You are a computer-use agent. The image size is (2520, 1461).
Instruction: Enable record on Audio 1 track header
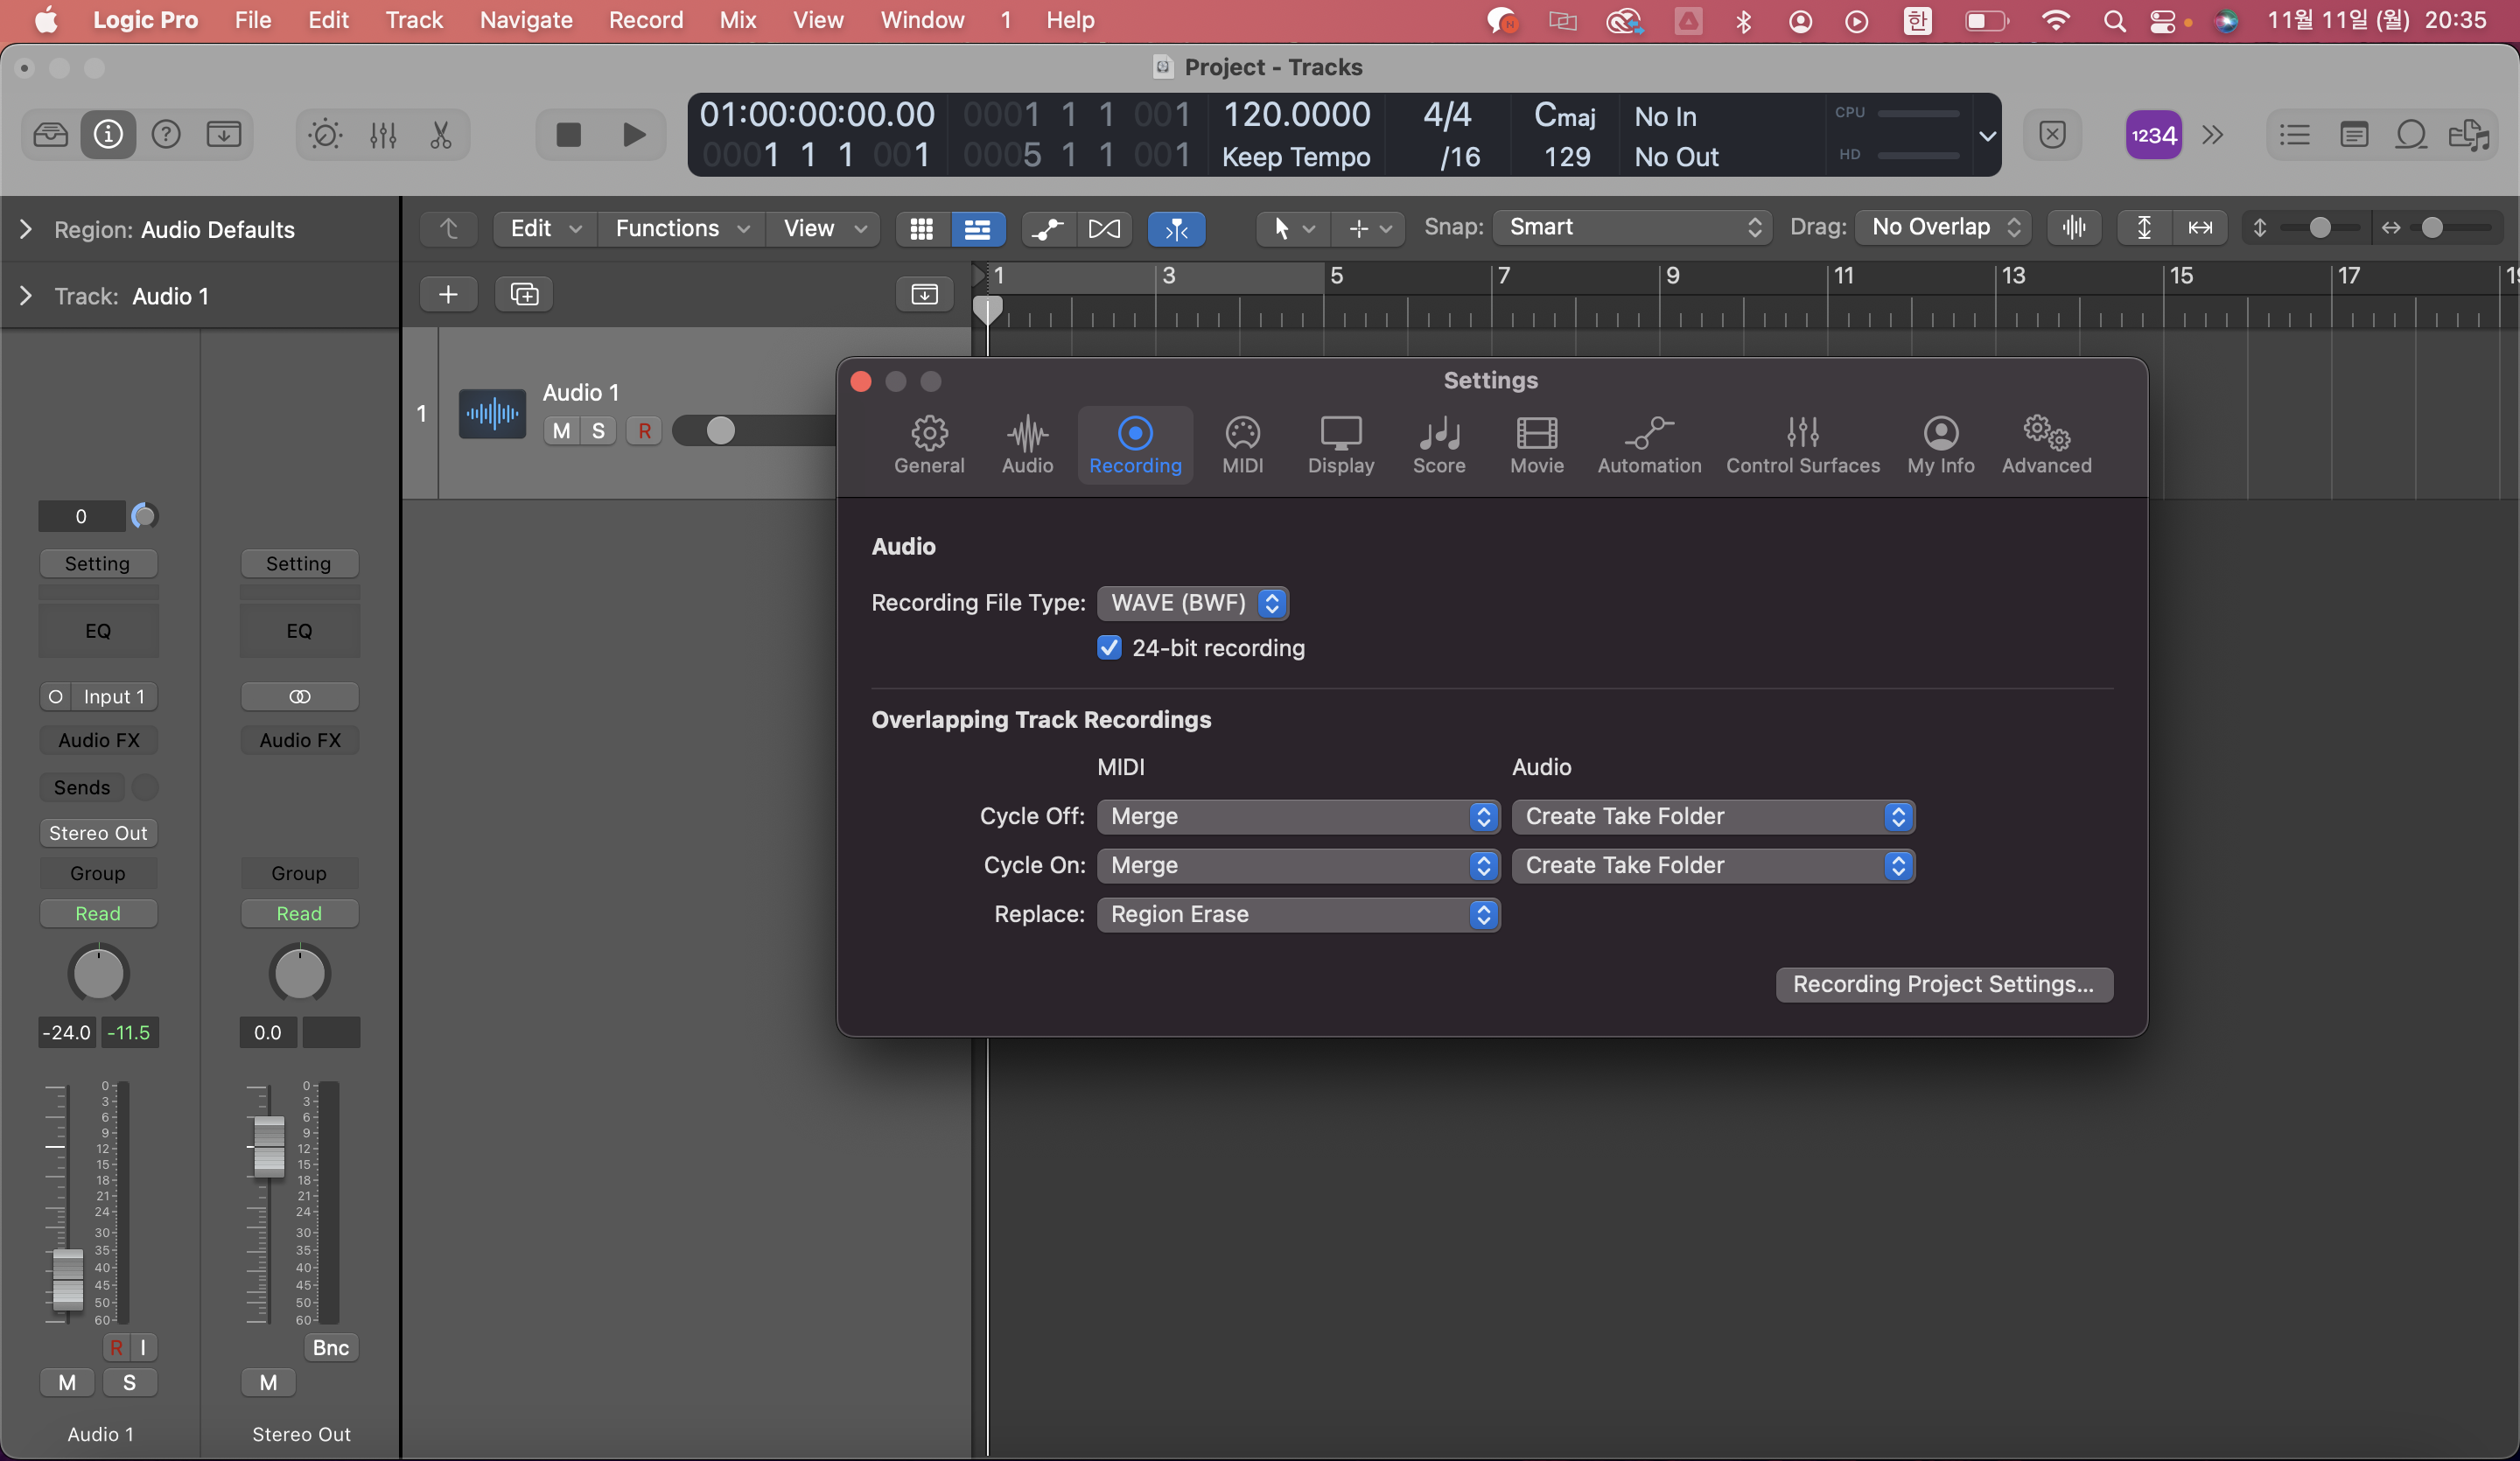(644, 431)
